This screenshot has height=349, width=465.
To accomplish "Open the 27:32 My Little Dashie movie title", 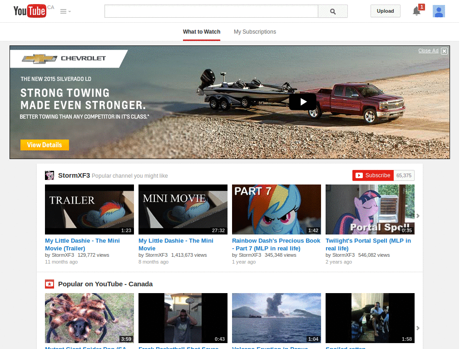I will pyautogui.click(x=176, y=244).
